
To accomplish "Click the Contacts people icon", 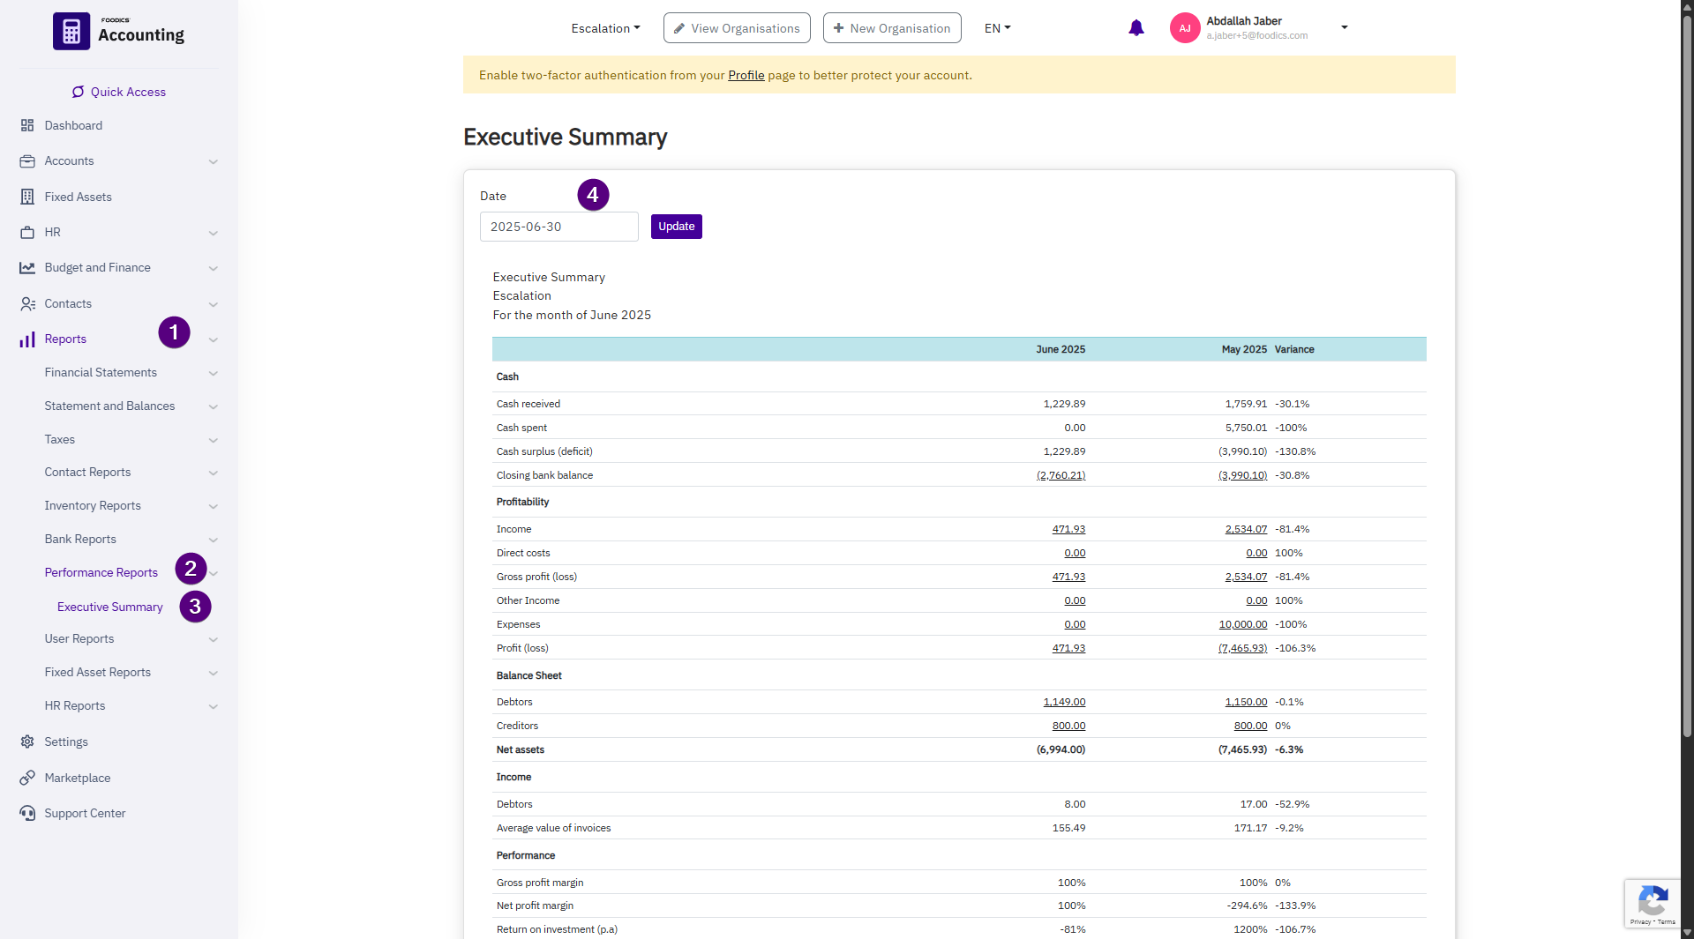I will [27, 303].
